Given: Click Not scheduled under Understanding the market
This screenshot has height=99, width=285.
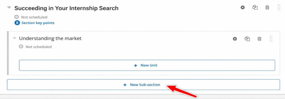Looking at the screenshot, I should tap(38, 47).
